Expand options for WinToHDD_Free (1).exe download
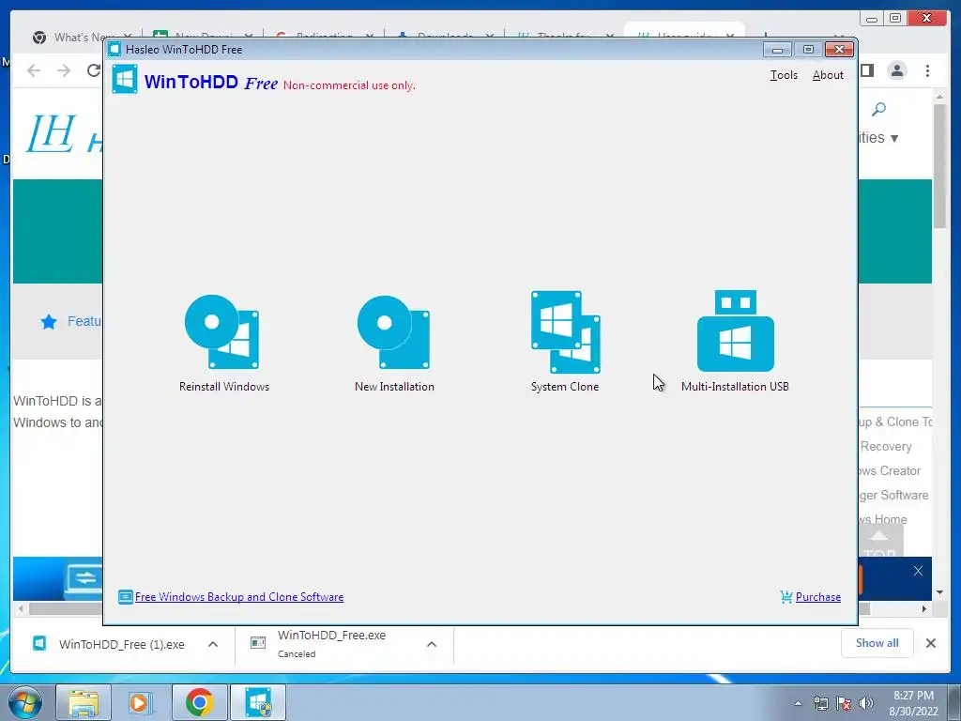The height and width of the screenshot is (721, 961). [x=213, y=644]
